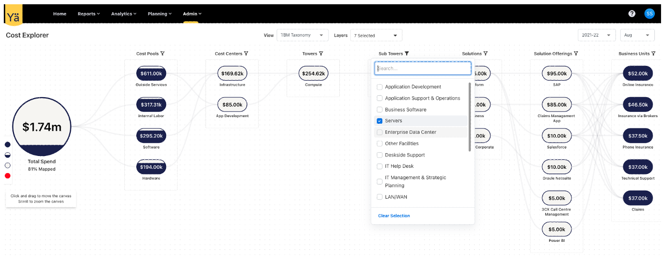Click the Clear Selection link
Viewport: 662px width, 257px height.
(x=394, y=216)
